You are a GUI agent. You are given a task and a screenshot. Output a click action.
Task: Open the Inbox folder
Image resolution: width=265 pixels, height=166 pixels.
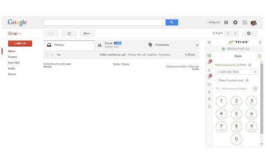click(12, 51)
